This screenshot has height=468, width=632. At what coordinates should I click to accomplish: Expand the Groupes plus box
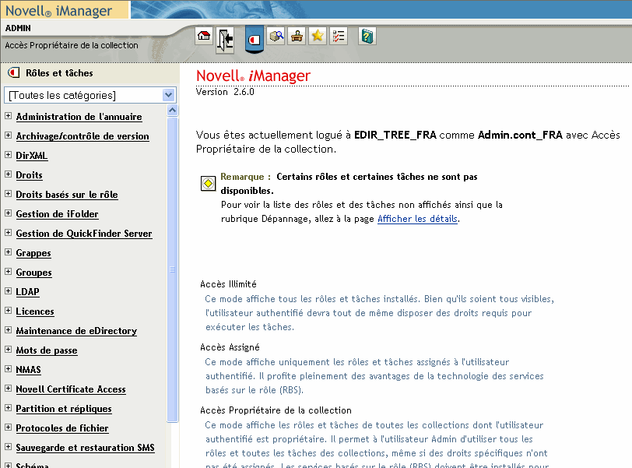[8, 271]
